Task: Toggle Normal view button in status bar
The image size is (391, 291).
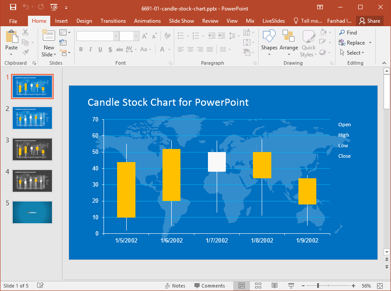Action: coord(242,286)
